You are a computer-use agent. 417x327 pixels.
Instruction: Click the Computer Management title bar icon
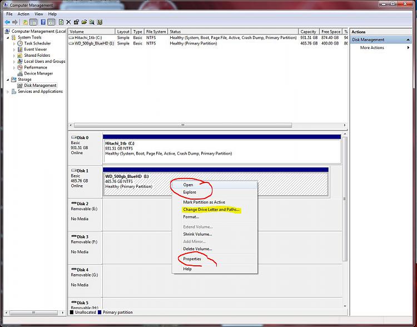[x=6, y=5]
